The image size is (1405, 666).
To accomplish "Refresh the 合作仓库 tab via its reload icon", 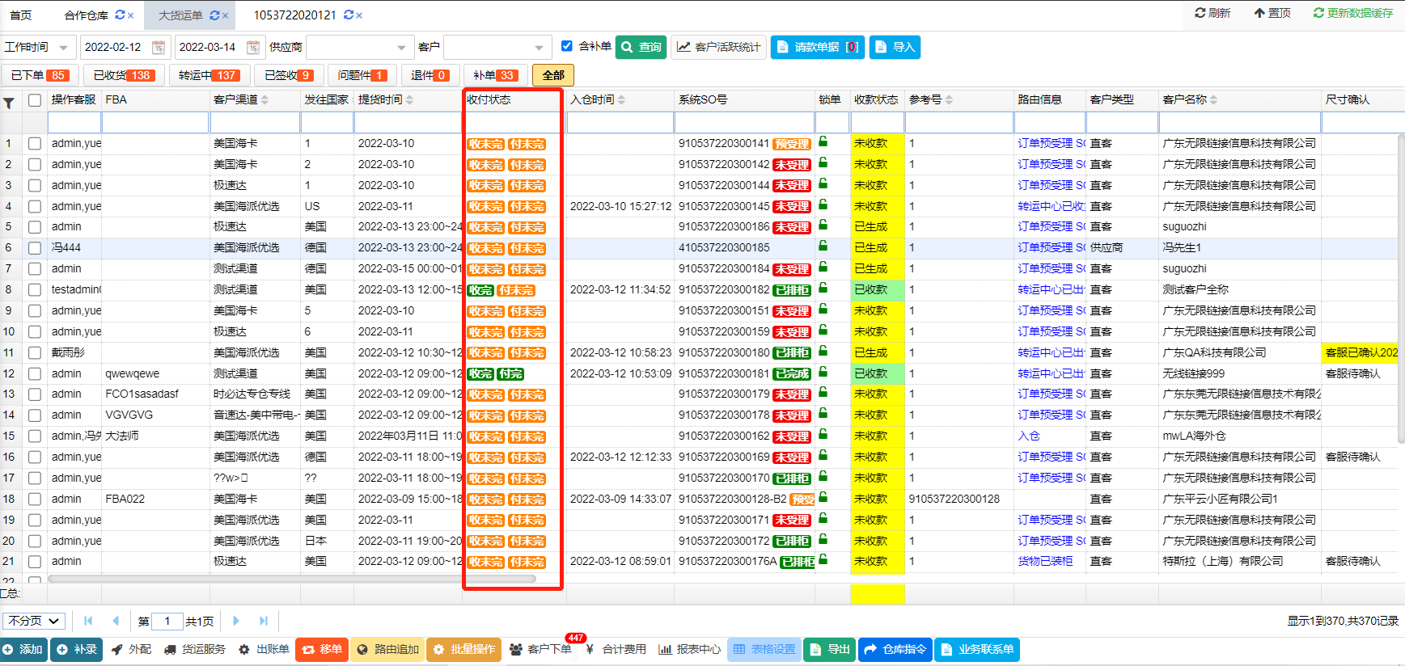I will tap(120, 15).
